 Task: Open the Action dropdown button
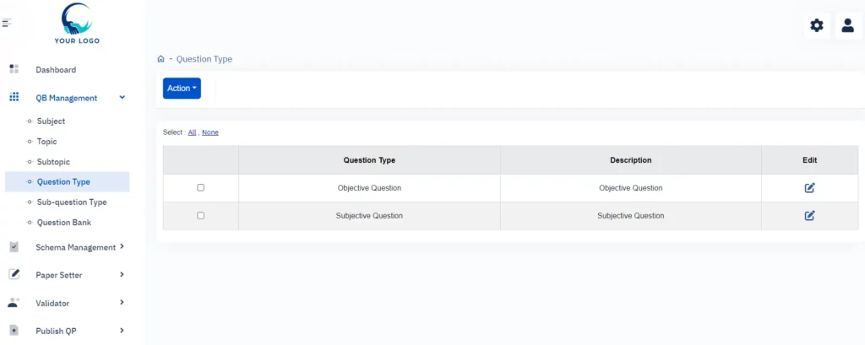pyautogui.click(x=182, y=89)
